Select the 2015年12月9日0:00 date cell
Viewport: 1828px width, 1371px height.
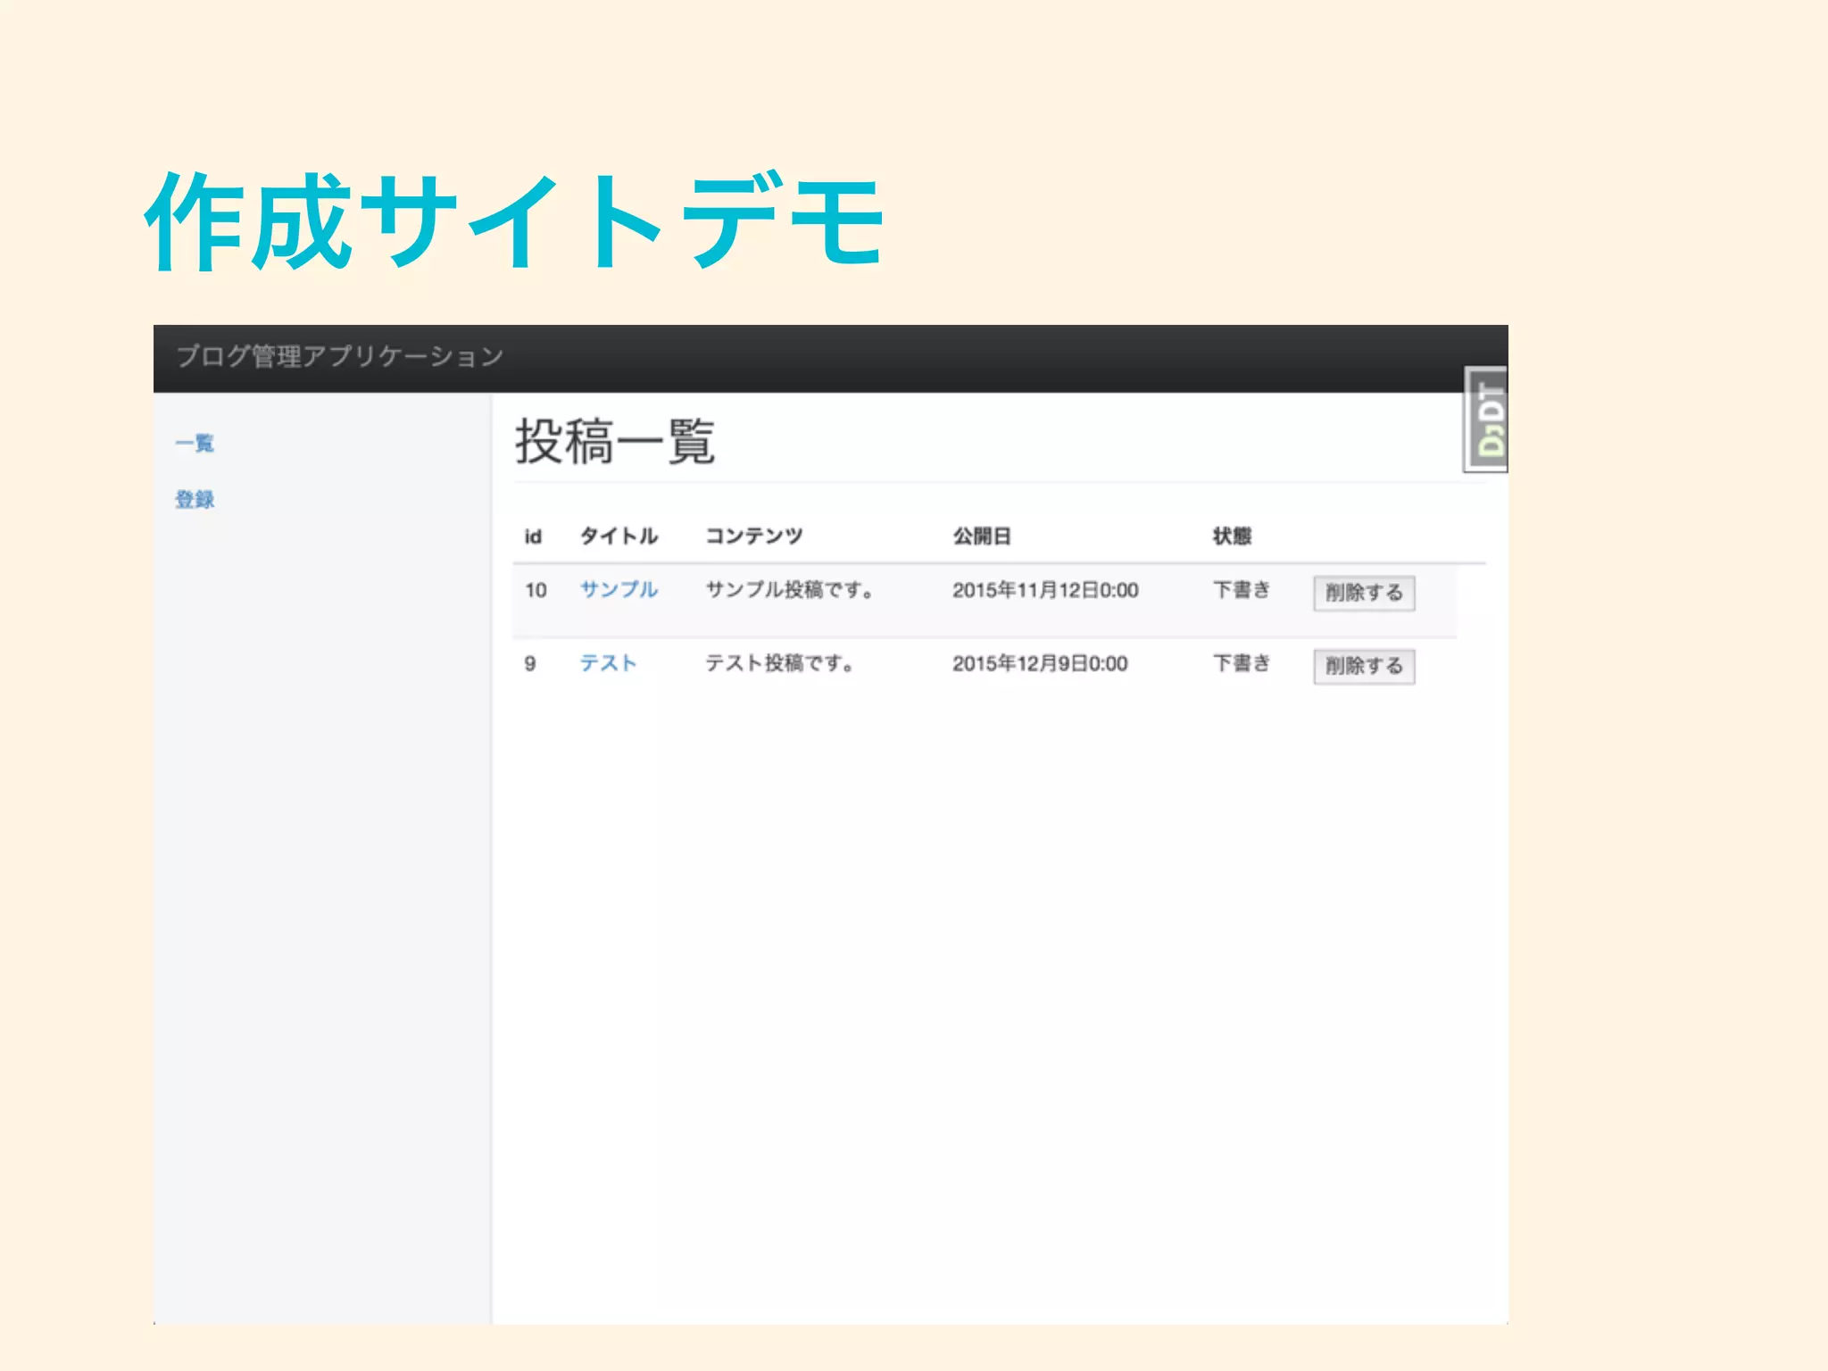1040,663
